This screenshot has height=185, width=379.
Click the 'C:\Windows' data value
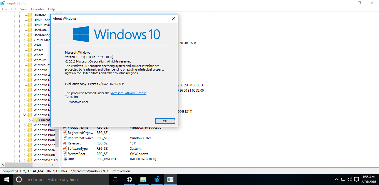(139, 154)
